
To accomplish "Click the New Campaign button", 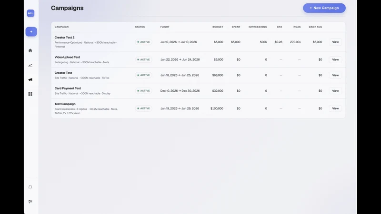I will click(x=324, y=8).
